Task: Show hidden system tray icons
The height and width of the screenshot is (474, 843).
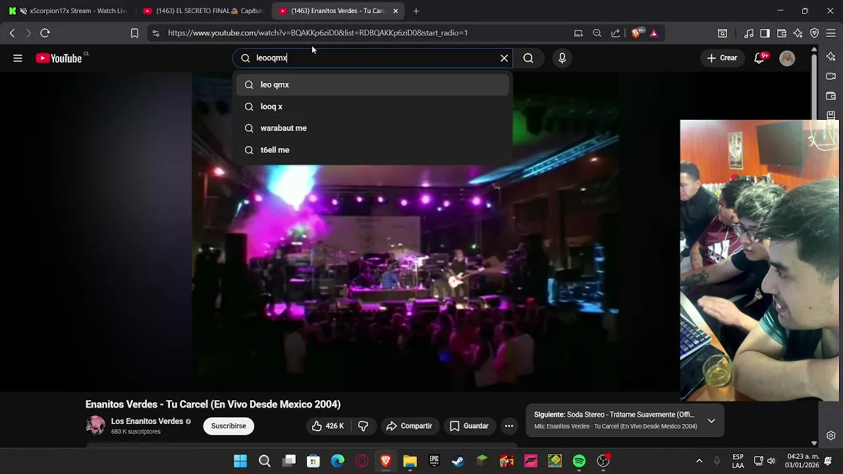Action: pyautogui.click(x=699, y=461)
